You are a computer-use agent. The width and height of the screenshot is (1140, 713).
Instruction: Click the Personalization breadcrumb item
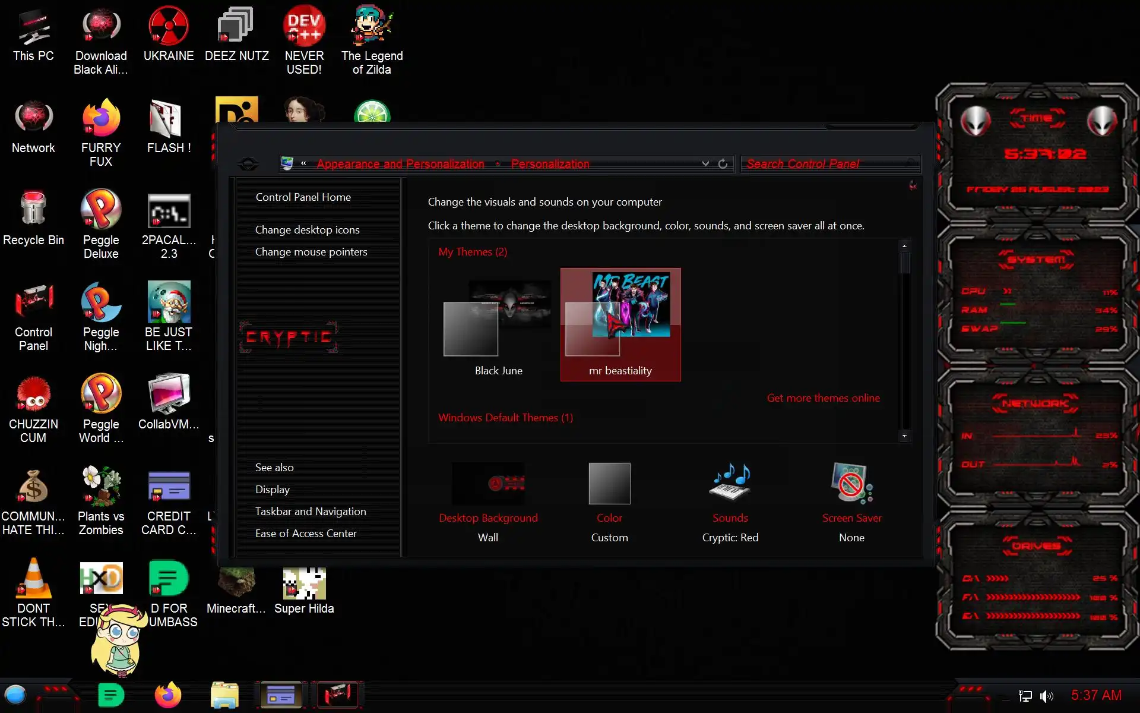click(x=550, y=164)
